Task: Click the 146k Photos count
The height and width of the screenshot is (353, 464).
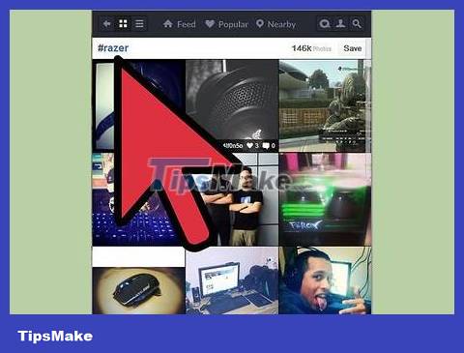Action: [311, 48]
